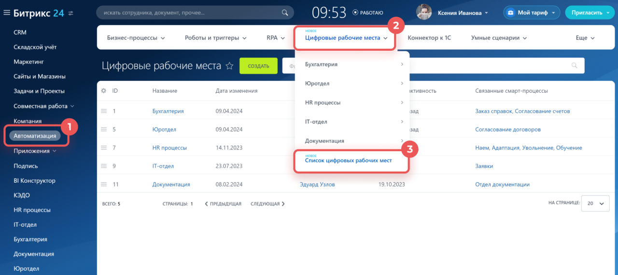This screenshot has width=618, height=275.
Task: Click Ксения Иванова's profile avatar
Action: pyautogui.click(x=424, y=13)
